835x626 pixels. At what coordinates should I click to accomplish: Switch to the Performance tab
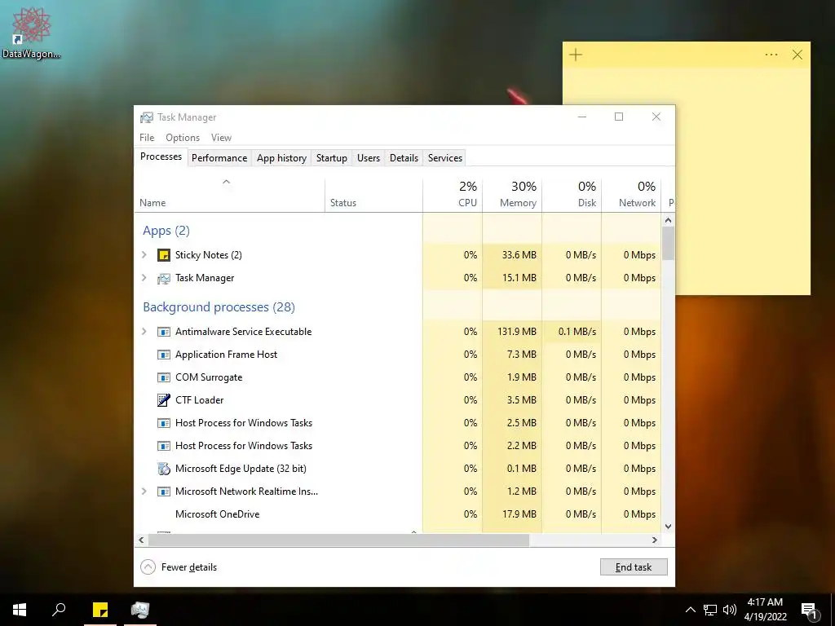(x=219, y=158)
